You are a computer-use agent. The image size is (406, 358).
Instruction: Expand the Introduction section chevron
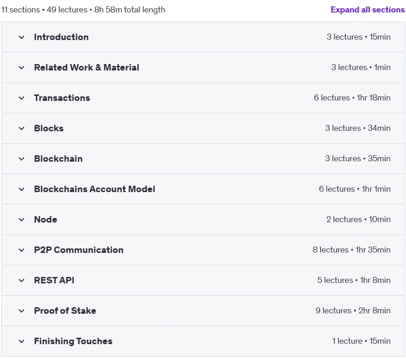point(22,37)
